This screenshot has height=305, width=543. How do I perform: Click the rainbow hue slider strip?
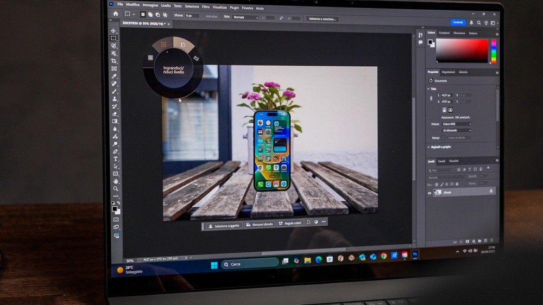[494, 51]
